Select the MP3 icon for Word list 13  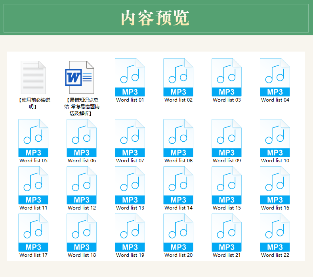pyautogui.click(x=130, y=185)
